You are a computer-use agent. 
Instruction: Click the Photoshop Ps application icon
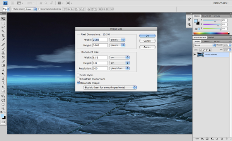tap(5, 3)
